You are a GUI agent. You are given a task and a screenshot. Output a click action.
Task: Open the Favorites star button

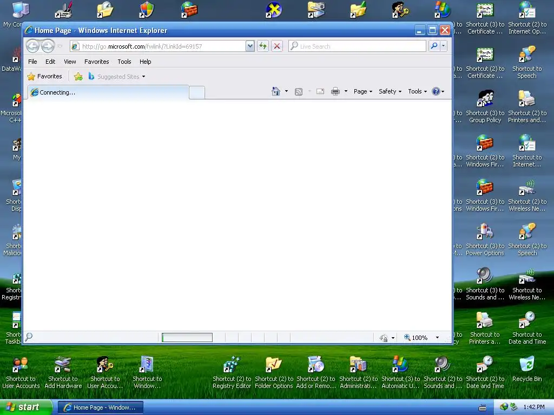[44, 76]
